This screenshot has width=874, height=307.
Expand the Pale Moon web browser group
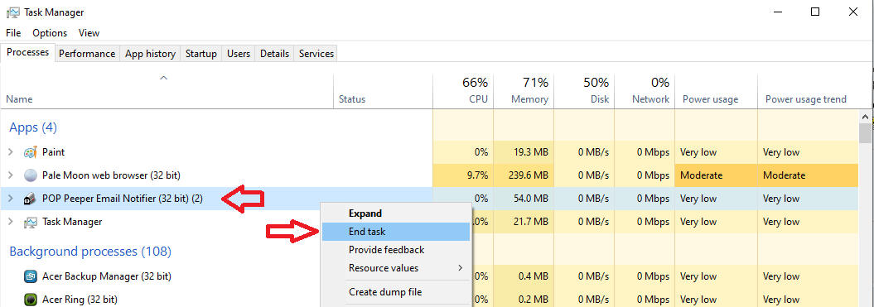pyautogui.click(x=11, y=175)
